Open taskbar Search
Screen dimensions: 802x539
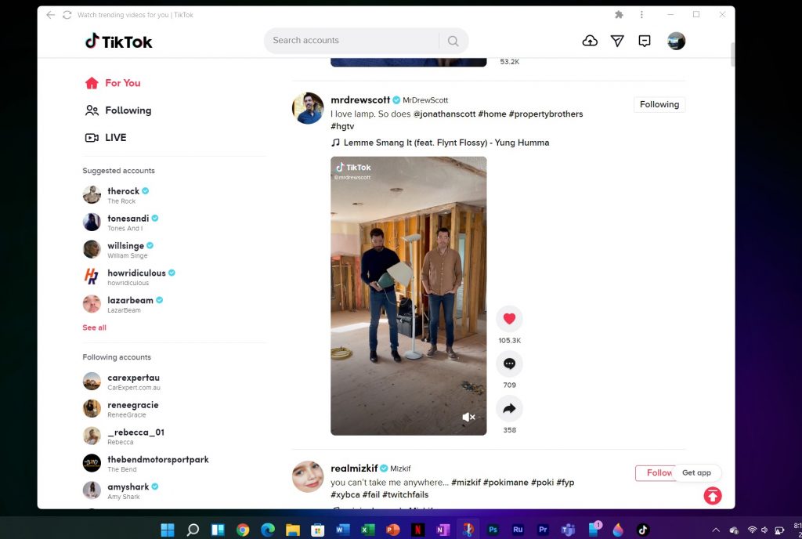[x=193, y=530]
